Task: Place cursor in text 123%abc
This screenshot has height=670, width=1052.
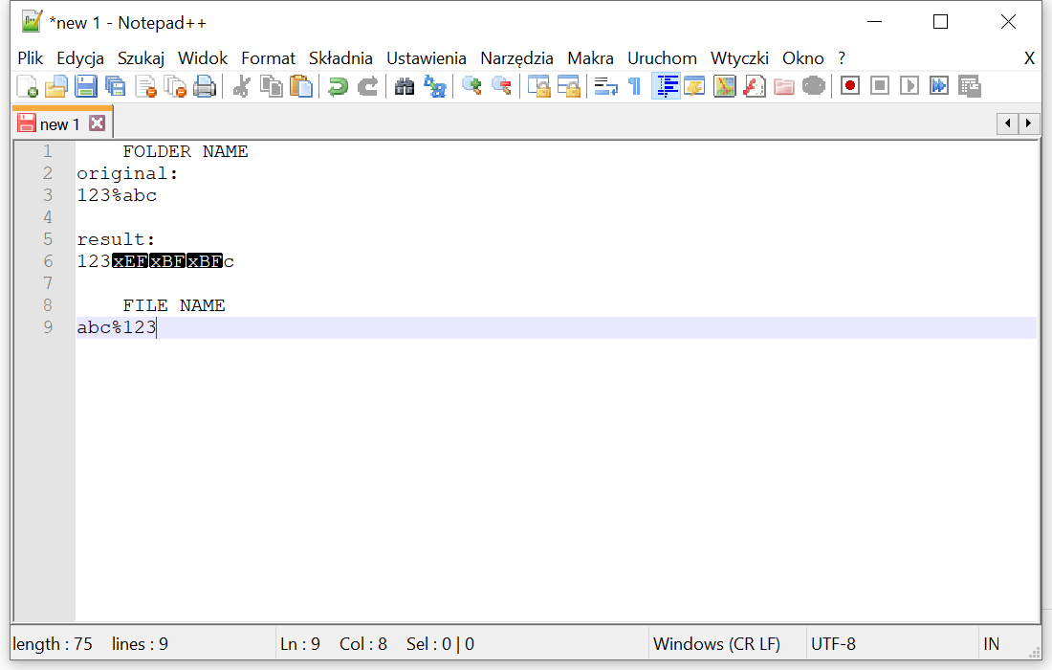Action: 117,195
